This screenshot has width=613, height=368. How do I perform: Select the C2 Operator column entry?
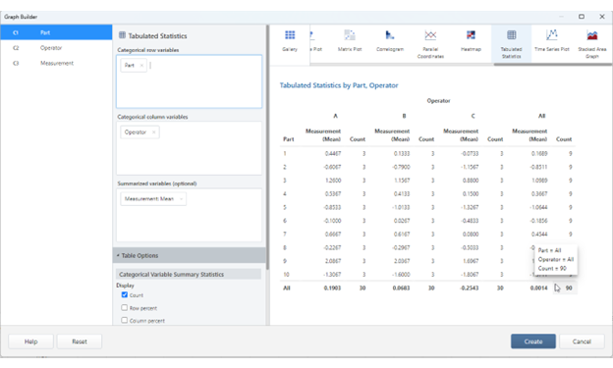(x=56, y=48)
